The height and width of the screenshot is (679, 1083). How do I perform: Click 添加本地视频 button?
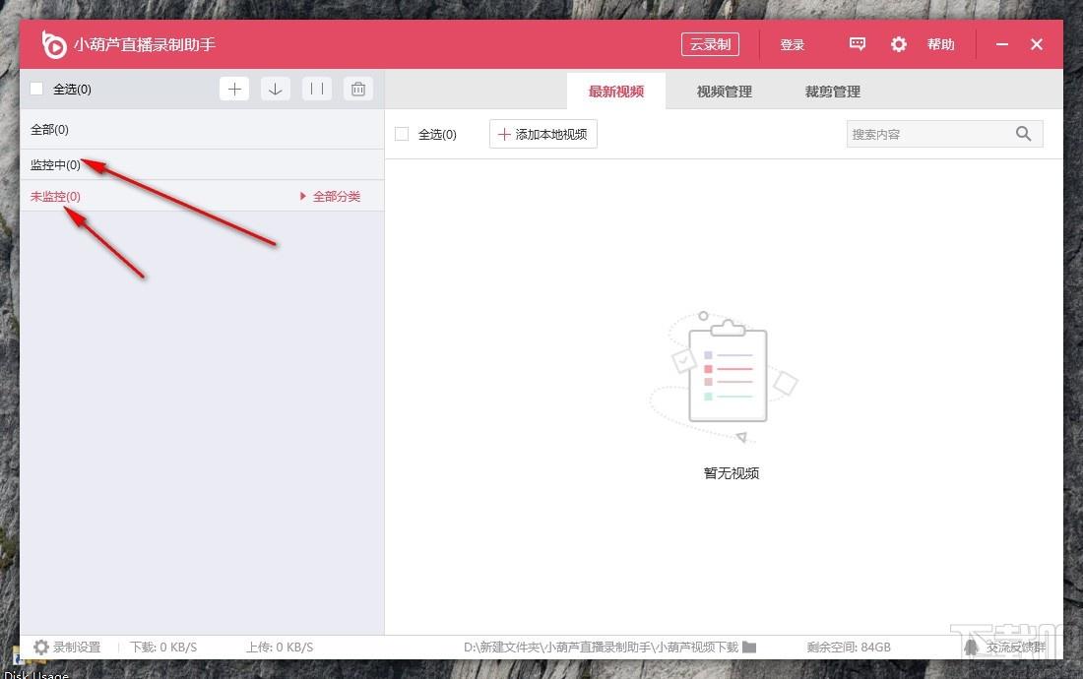tap(542, 134)
